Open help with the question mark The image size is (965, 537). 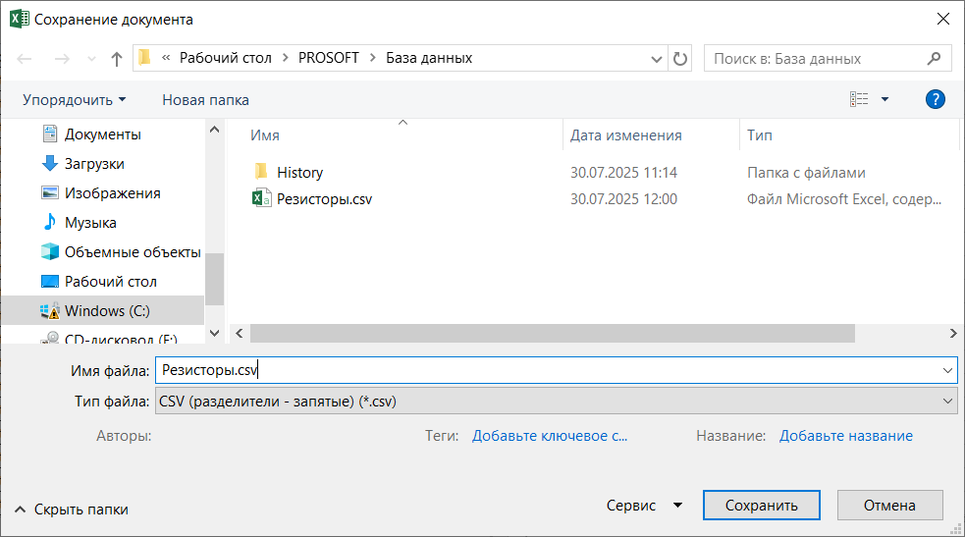(x=935, y=99)
